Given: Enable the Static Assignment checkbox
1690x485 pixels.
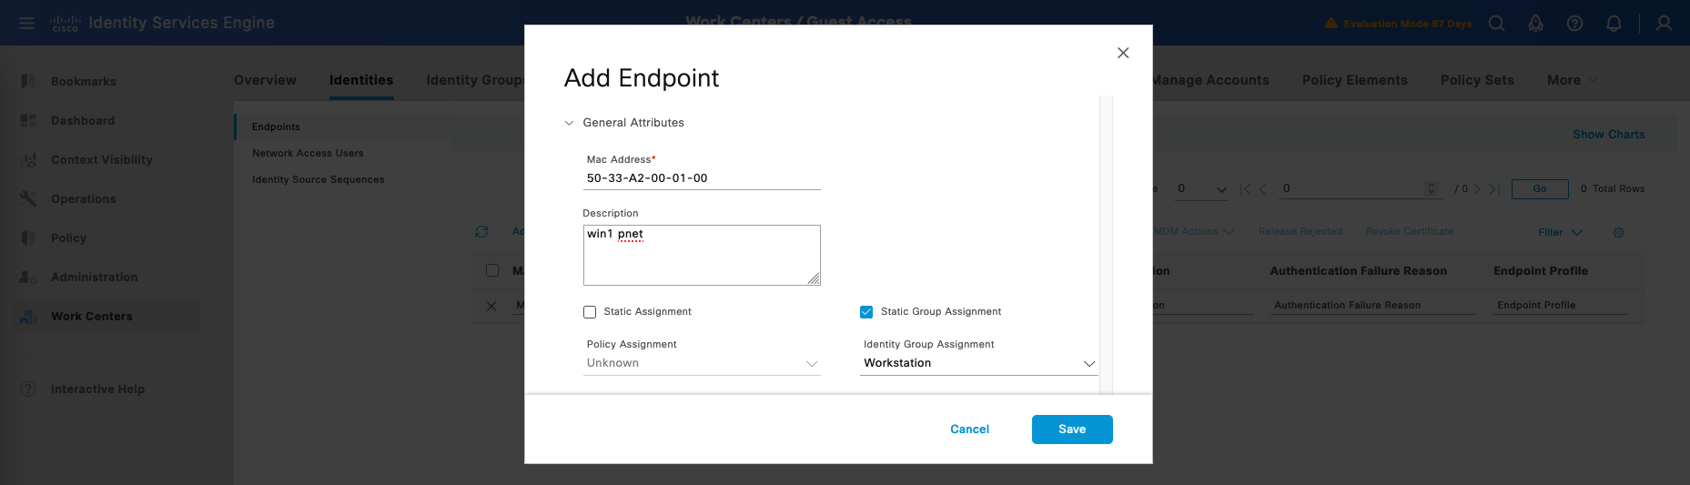Looking at the screenshot, I should [590, 312].
